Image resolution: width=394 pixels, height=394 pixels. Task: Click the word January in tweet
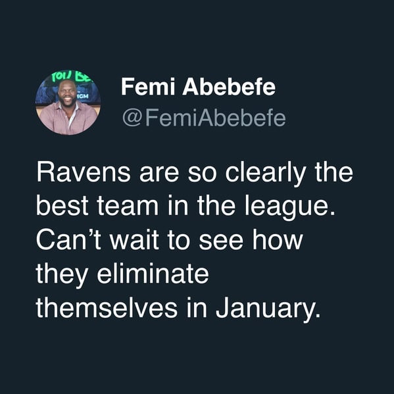point(268,308)
